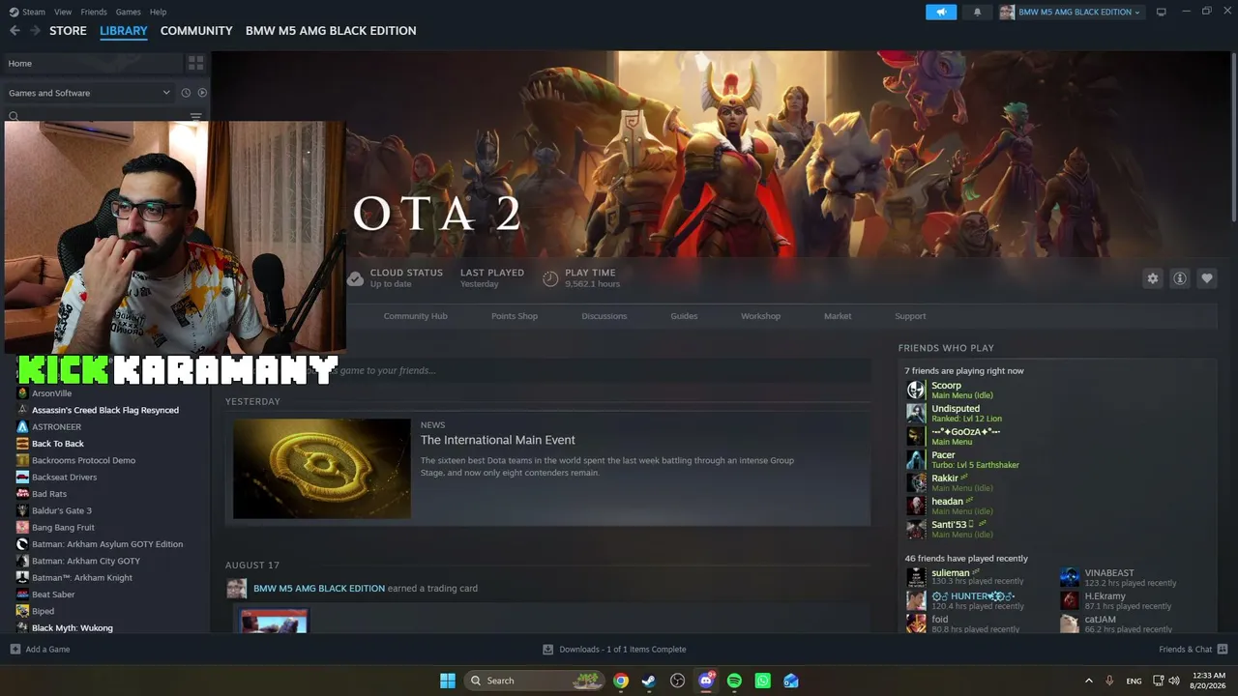Click the microphone tray icon
This screenshot has width=1238, height=696.
coord(1109,681)
